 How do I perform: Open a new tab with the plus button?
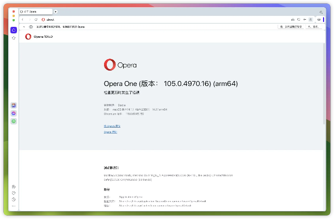point(56,11)
